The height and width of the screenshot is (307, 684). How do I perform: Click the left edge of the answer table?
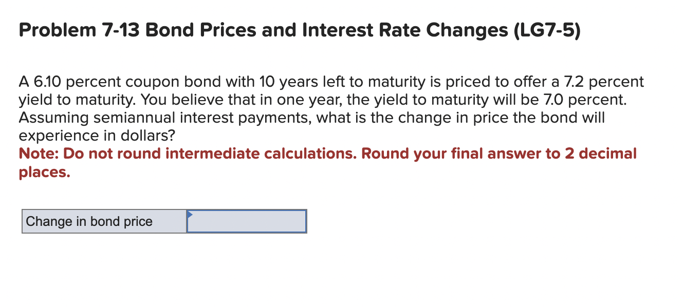point(23,221)
